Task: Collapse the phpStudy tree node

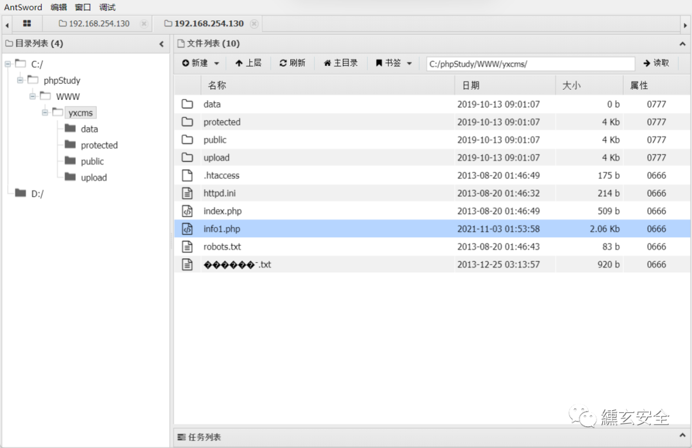Action: coord(21,80)
